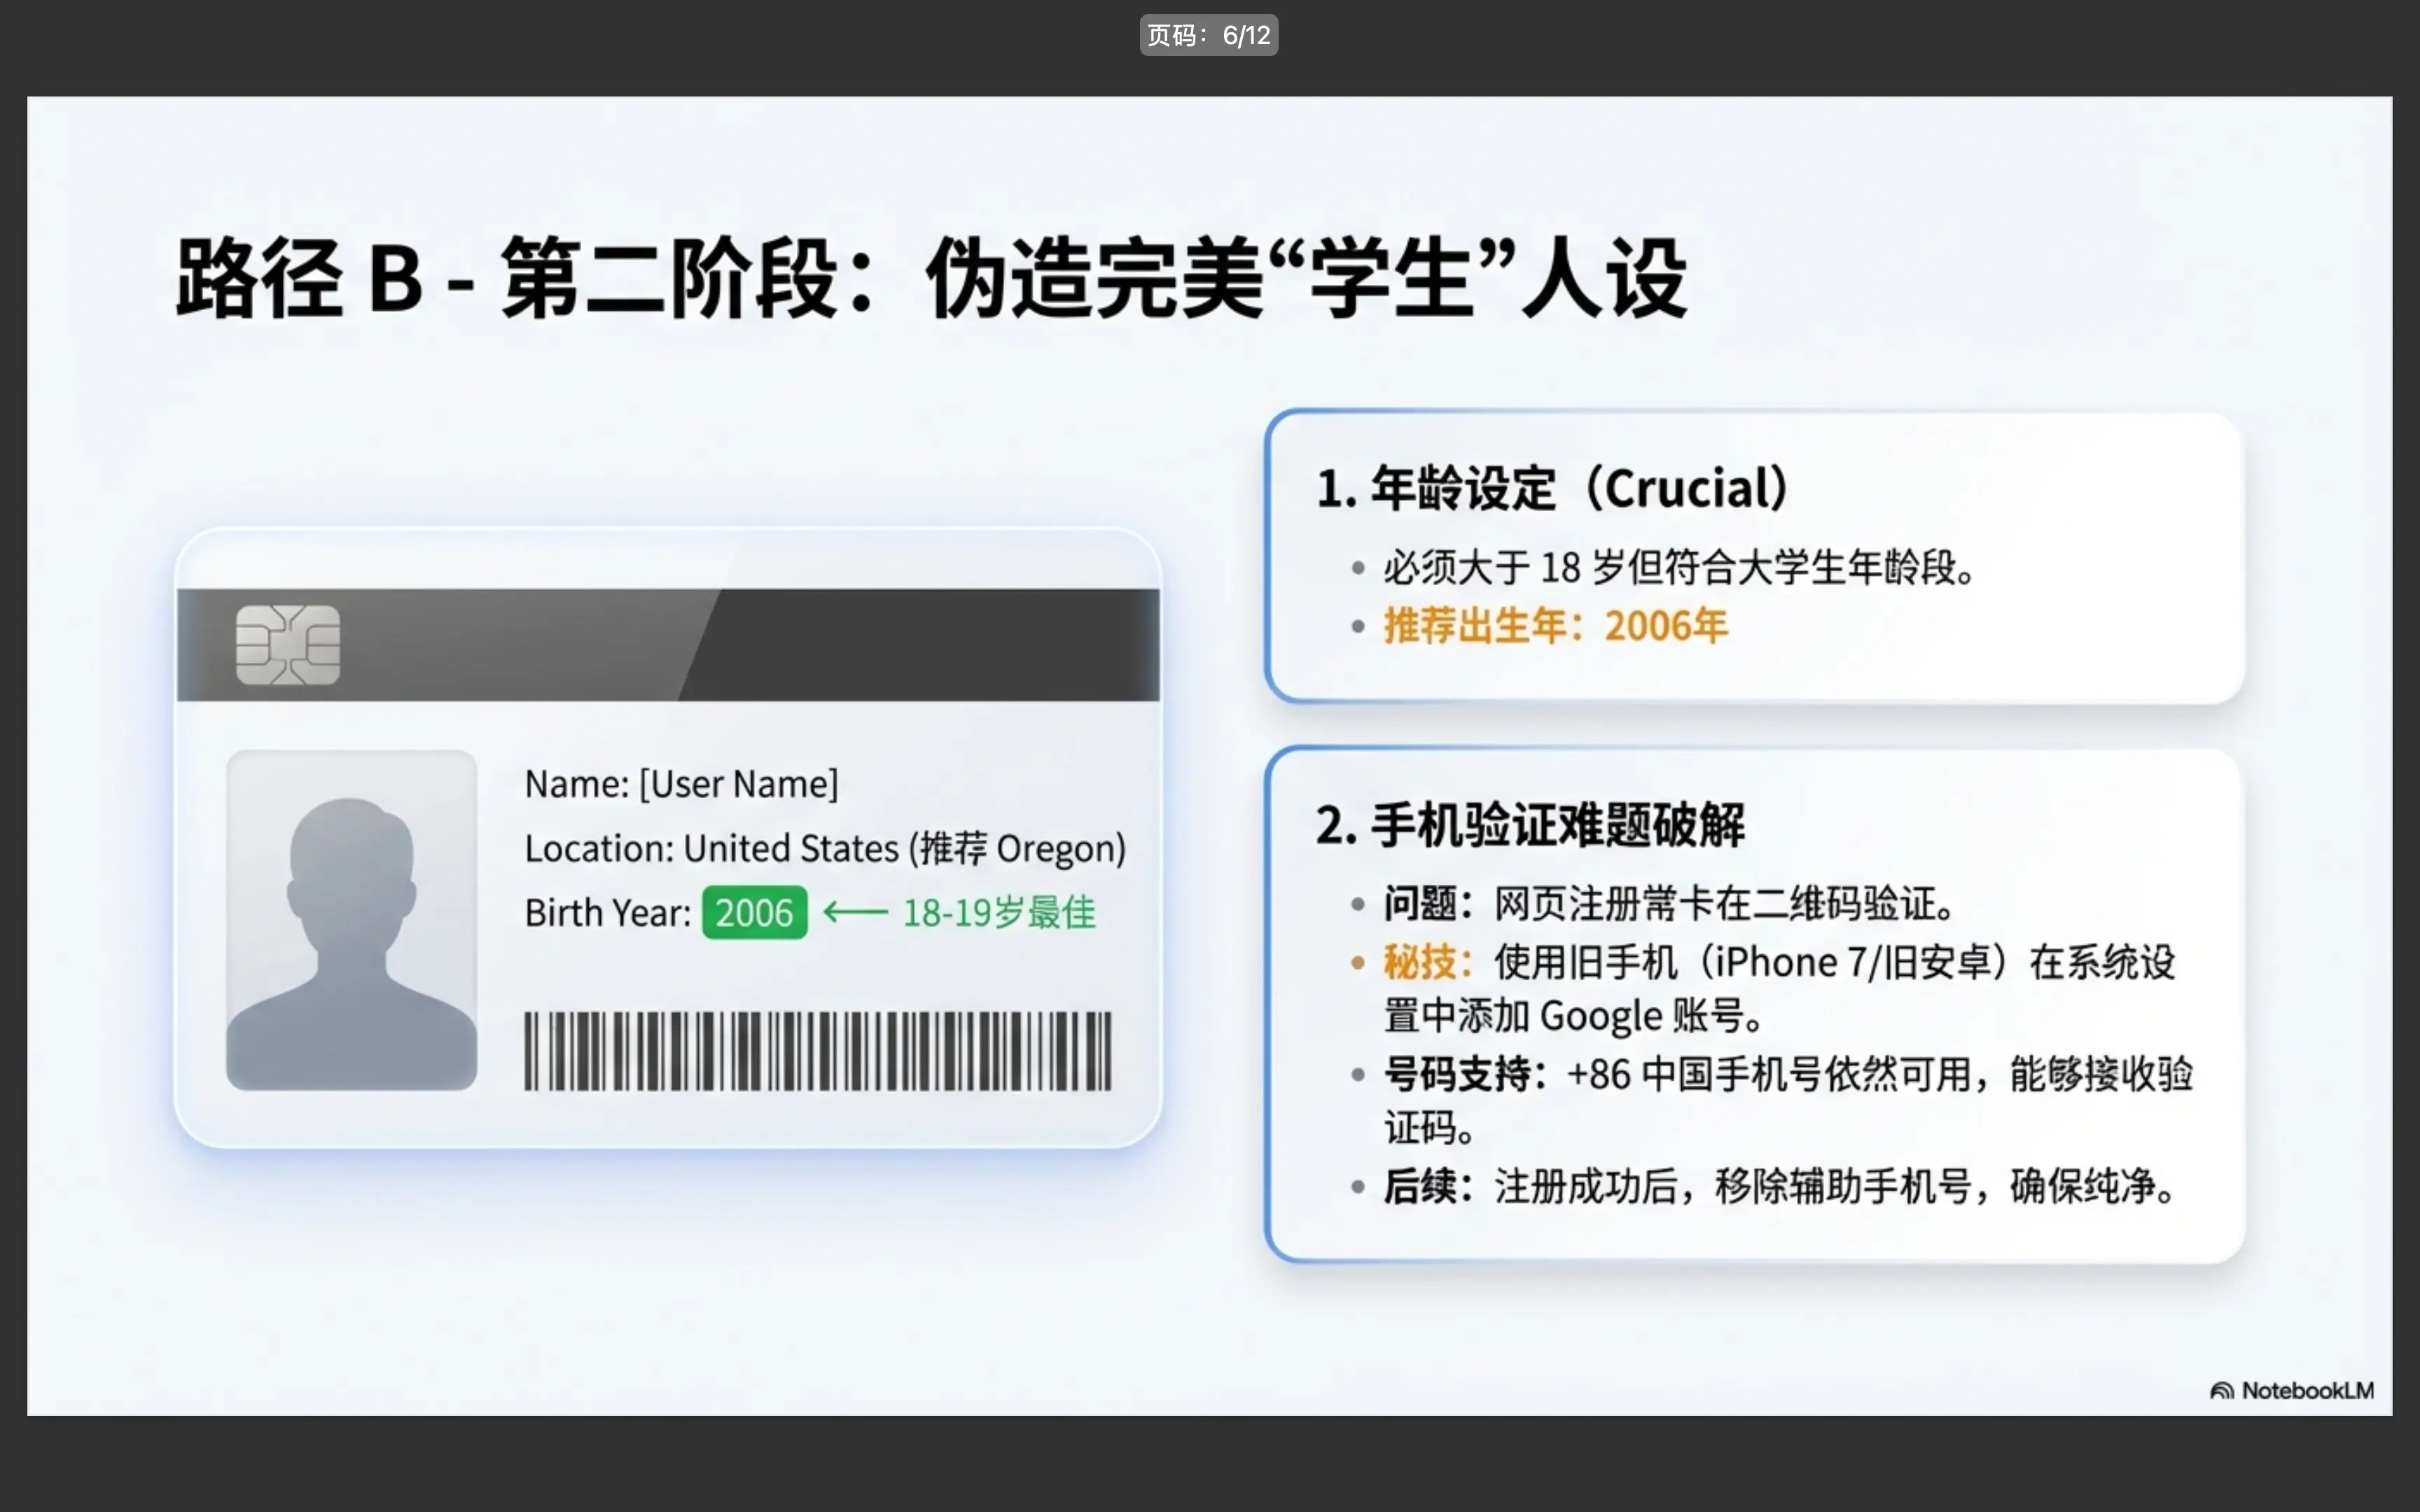The height and width of the screenshot is (1512, 2420).
Task: Click the 18-19岁最佳 label
Action: [999, 912]
